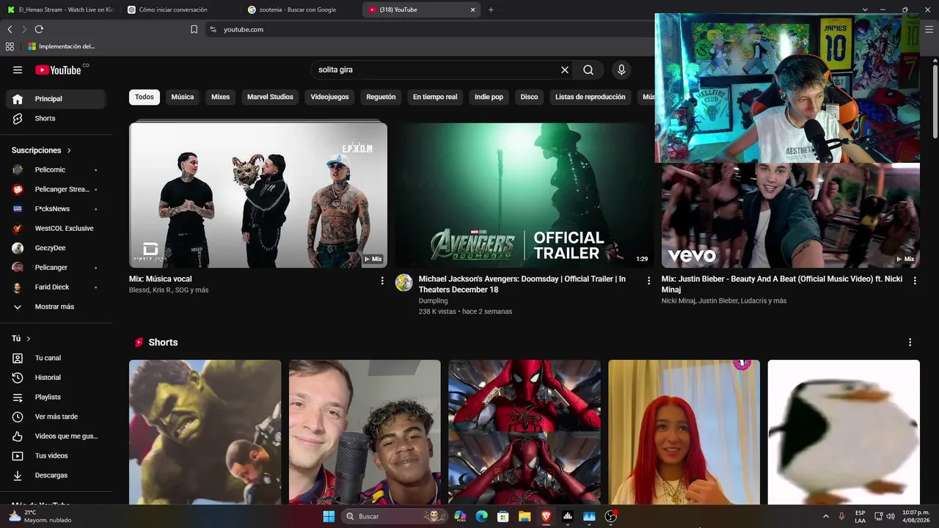Bookmark this page with the bookmark icon
Image resolution: width=939 pixels, height=528 pixels.
click(x=194, y=29)
